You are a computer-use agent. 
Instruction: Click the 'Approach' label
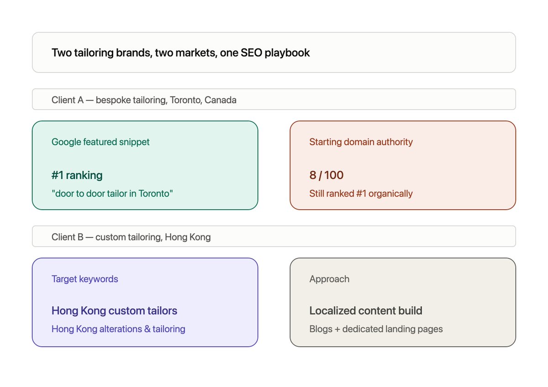(x=329, y=279)
